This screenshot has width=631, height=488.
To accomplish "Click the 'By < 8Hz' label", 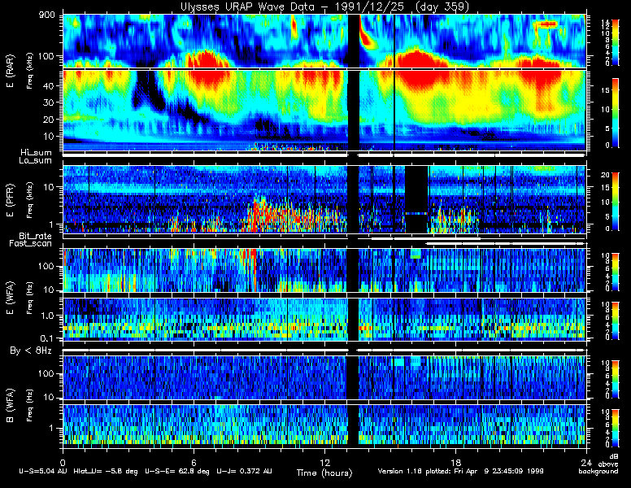I will click(x=31, y=351).
